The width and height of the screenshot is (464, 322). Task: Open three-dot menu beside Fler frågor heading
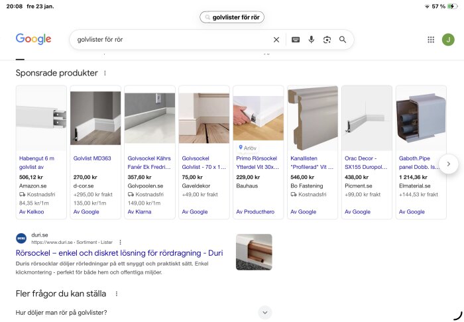click(x=117, y=294)
